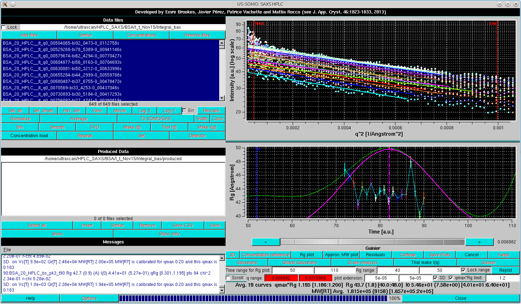Click the Replot button
521x304 pixels.
click(x=506, y=270)
